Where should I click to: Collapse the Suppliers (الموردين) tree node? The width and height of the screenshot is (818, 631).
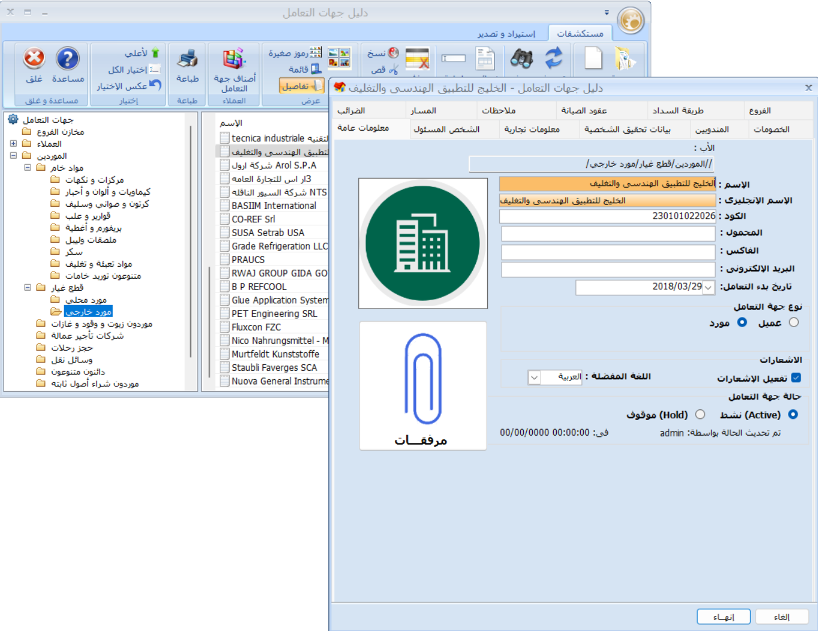tap(13, 156)
